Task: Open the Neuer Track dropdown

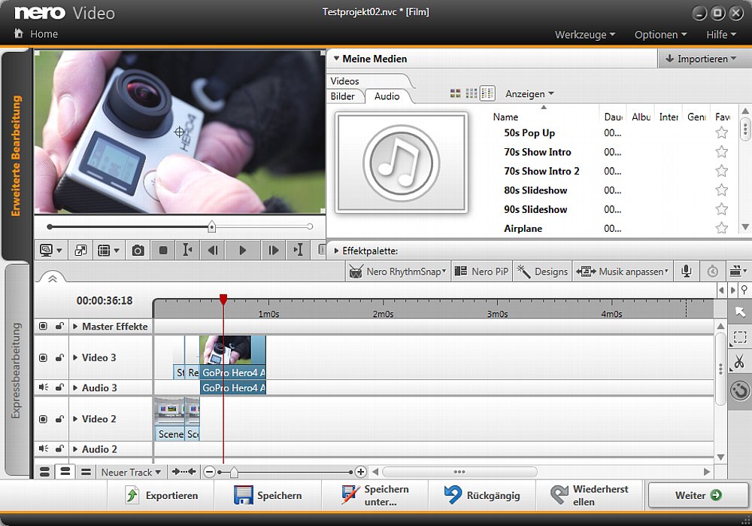Action: 131,473
